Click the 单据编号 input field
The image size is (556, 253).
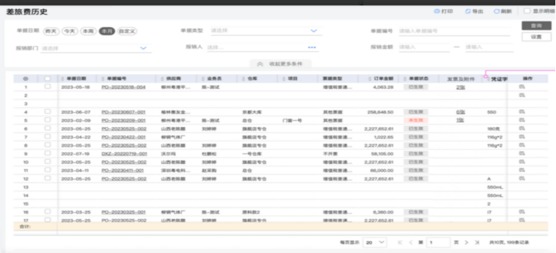coord(454,31)
